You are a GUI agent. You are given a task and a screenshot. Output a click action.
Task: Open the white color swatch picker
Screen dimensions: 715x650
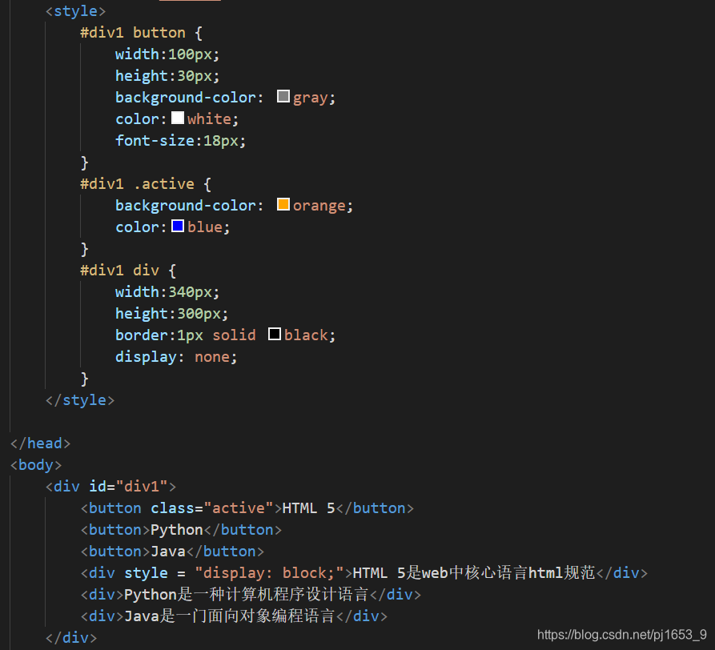(x=178, y=118)
